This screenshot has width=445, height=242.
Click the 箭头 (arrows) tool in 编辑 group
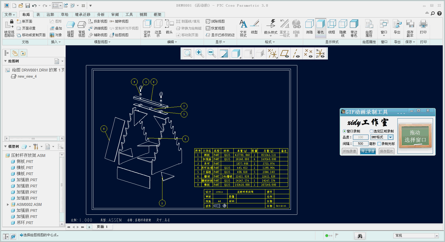pyautogui.click(x=169, y=27)
